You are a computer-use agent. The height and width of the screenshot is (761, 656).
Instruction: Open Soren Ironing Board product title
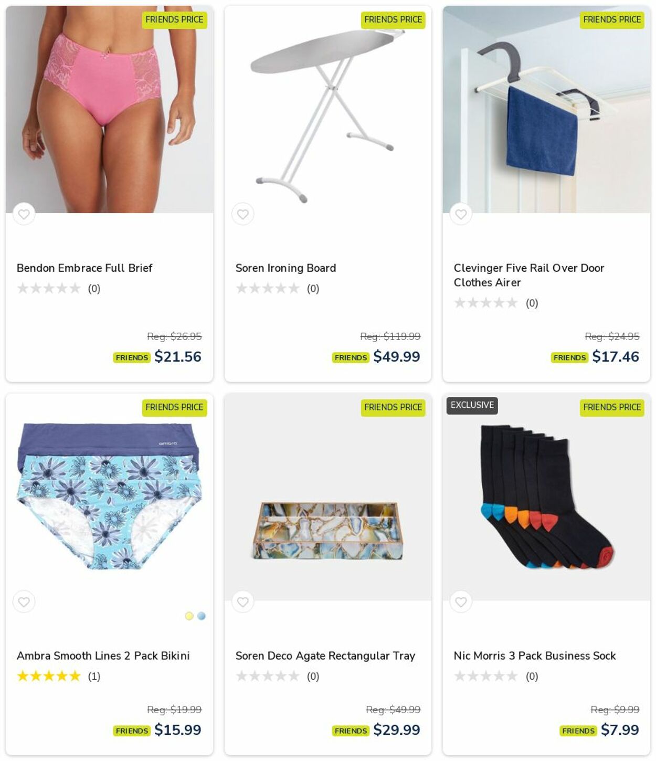click(x=285, y=268)
